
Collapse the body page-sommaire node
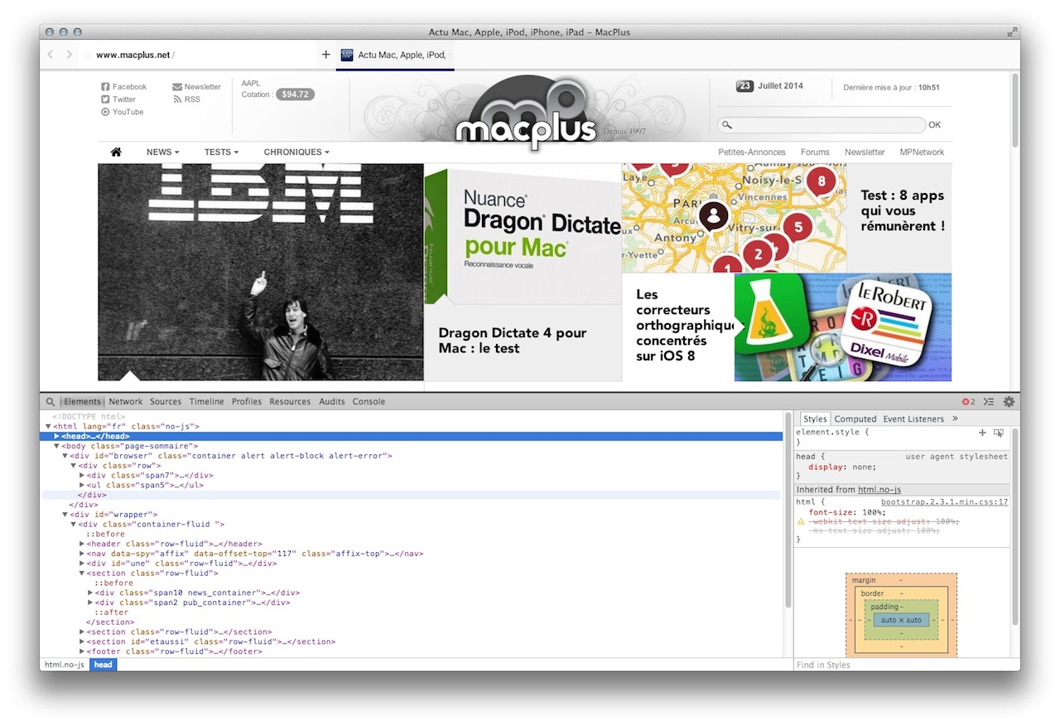[57, 446]
